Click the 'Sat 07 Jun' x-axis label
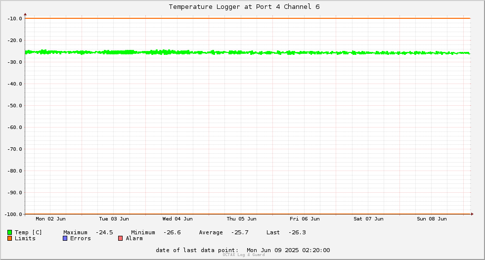 [x=368, y=219]
